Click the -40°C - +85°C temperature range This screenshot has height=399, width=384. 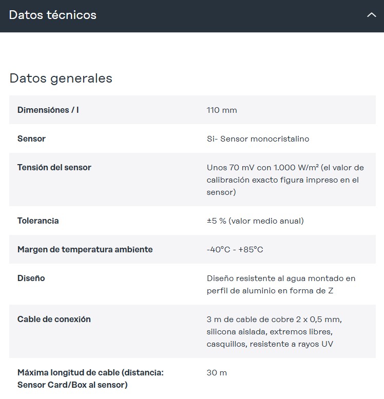point(235,250)
